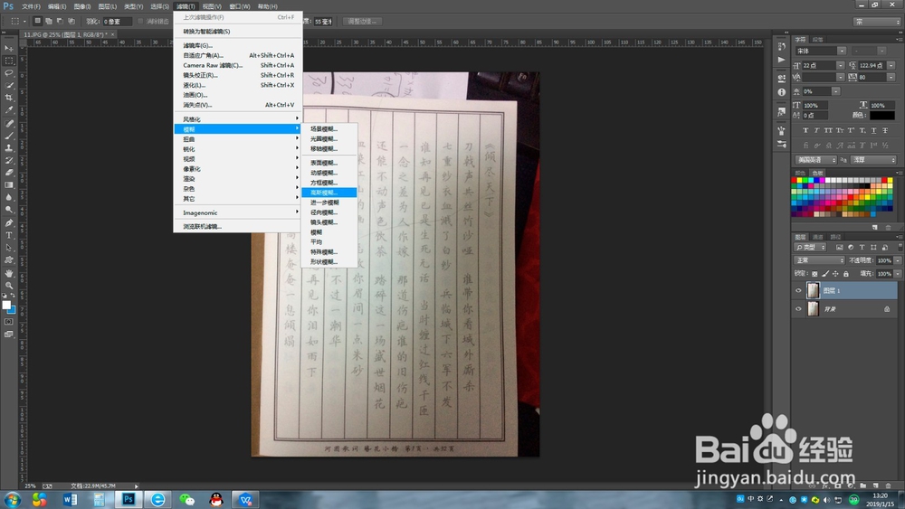
Task: Open the opacity 100% dropdown arrow
Action: click(x=898, y=260)
